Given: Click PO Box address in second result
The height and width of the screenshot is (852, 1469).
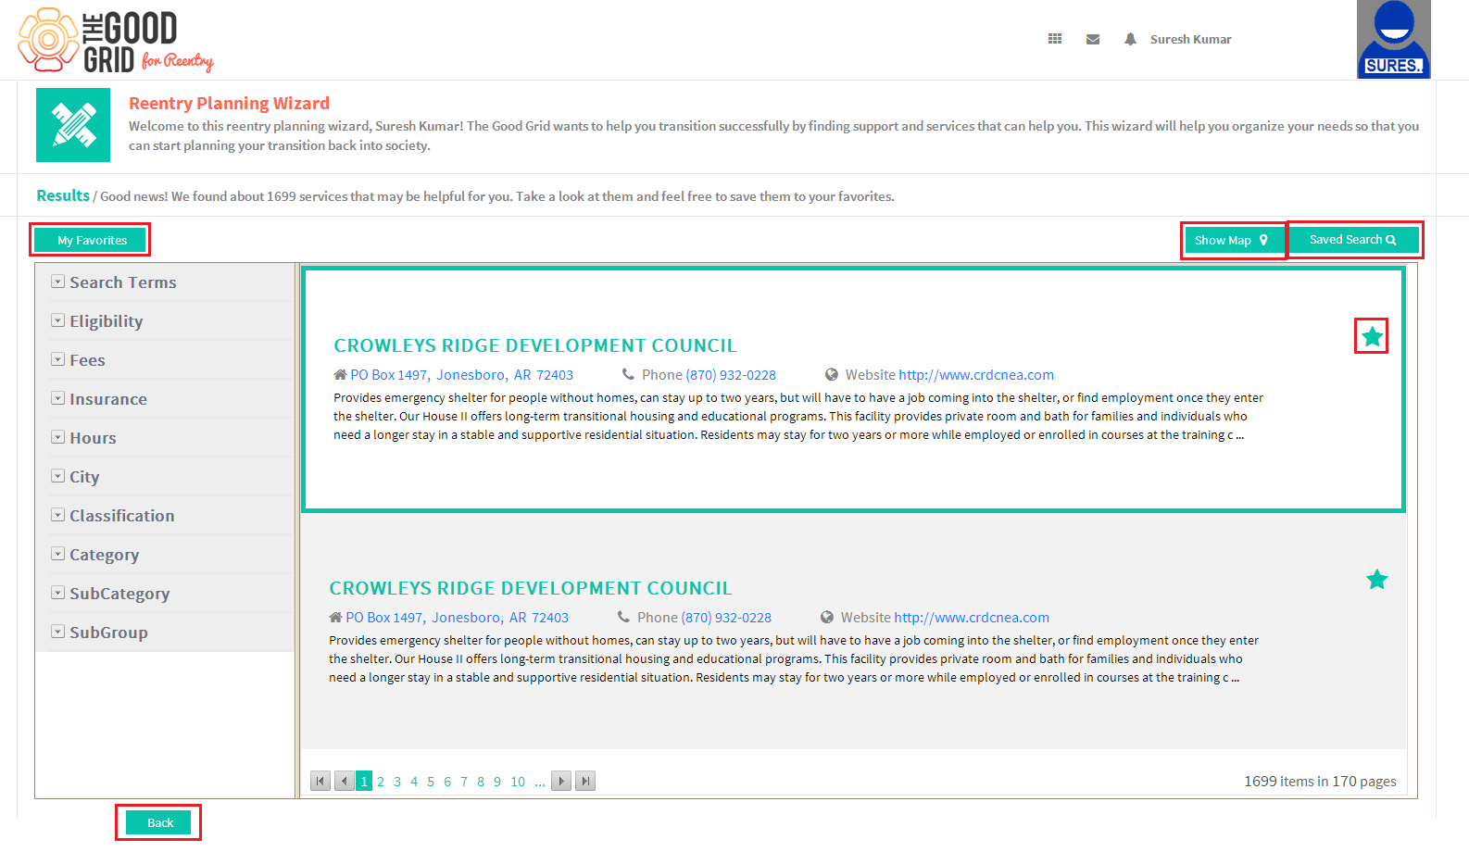Looking at the screenshot, I should pos(457,618).
